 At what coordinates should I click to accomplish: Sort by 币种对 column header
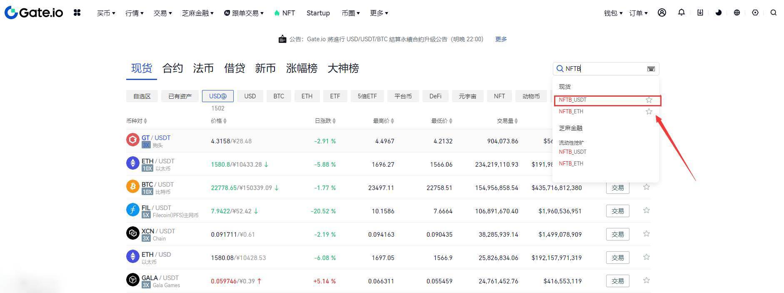click(x=137, y=121)
